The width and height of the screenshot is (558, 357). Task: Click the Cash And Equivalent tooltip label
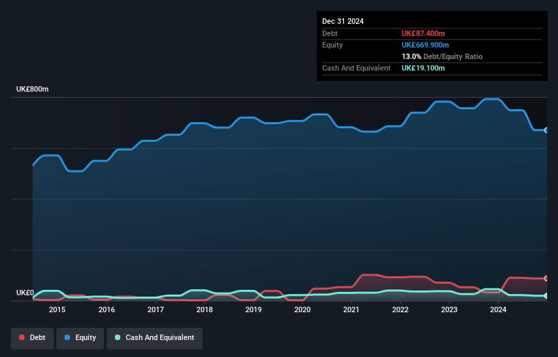356,68
